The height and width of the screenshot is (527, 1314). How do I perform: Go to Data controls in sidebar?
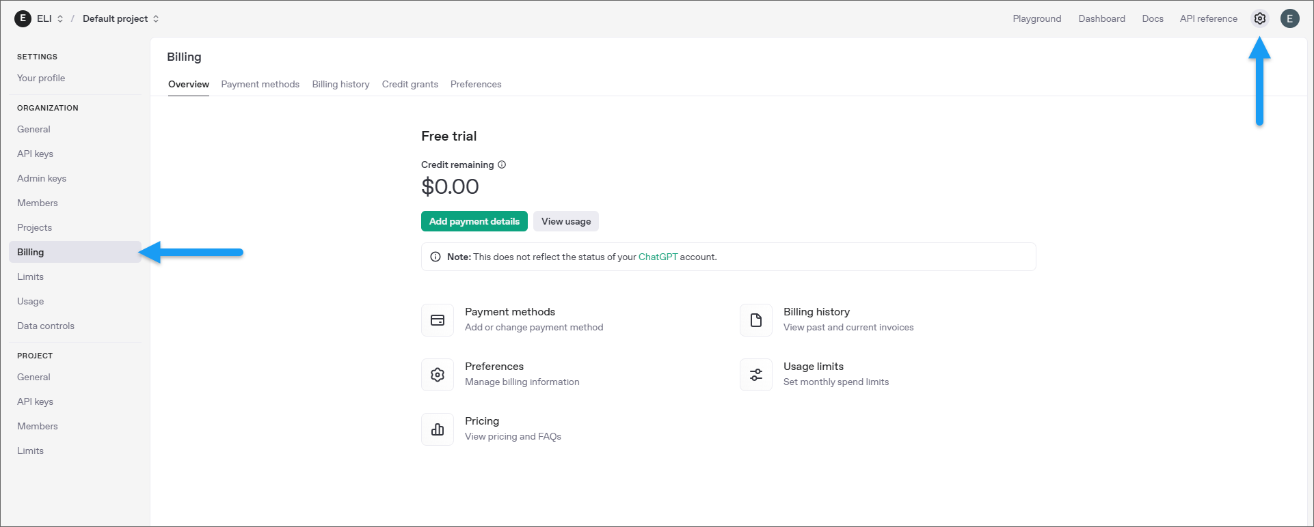coord(46,326)
